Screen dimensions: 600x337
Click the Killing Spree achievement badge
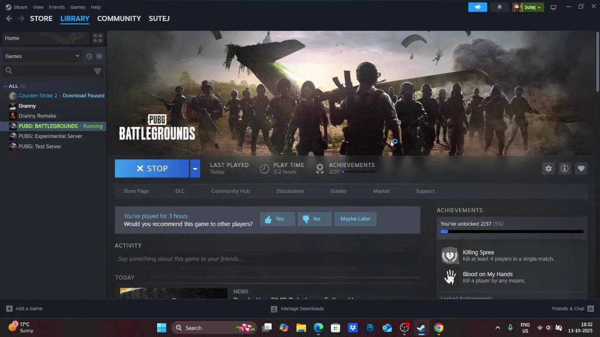pyautogui.click(x=450, y=256)
